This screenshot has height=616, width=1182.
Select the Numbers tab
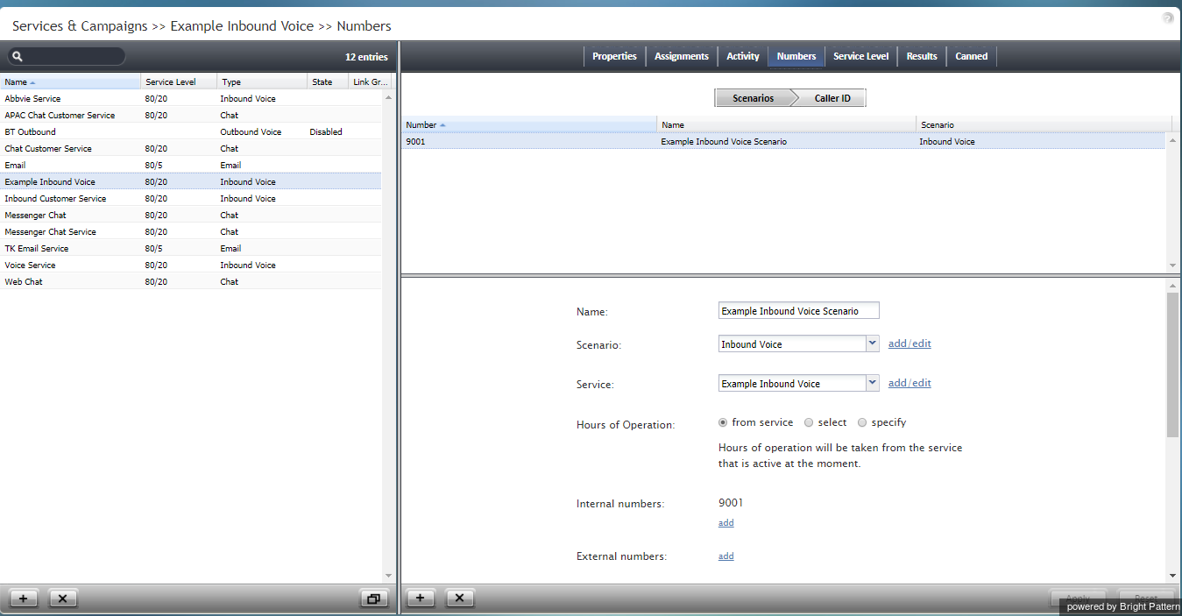pyautogui.click(x=796, y=56)
